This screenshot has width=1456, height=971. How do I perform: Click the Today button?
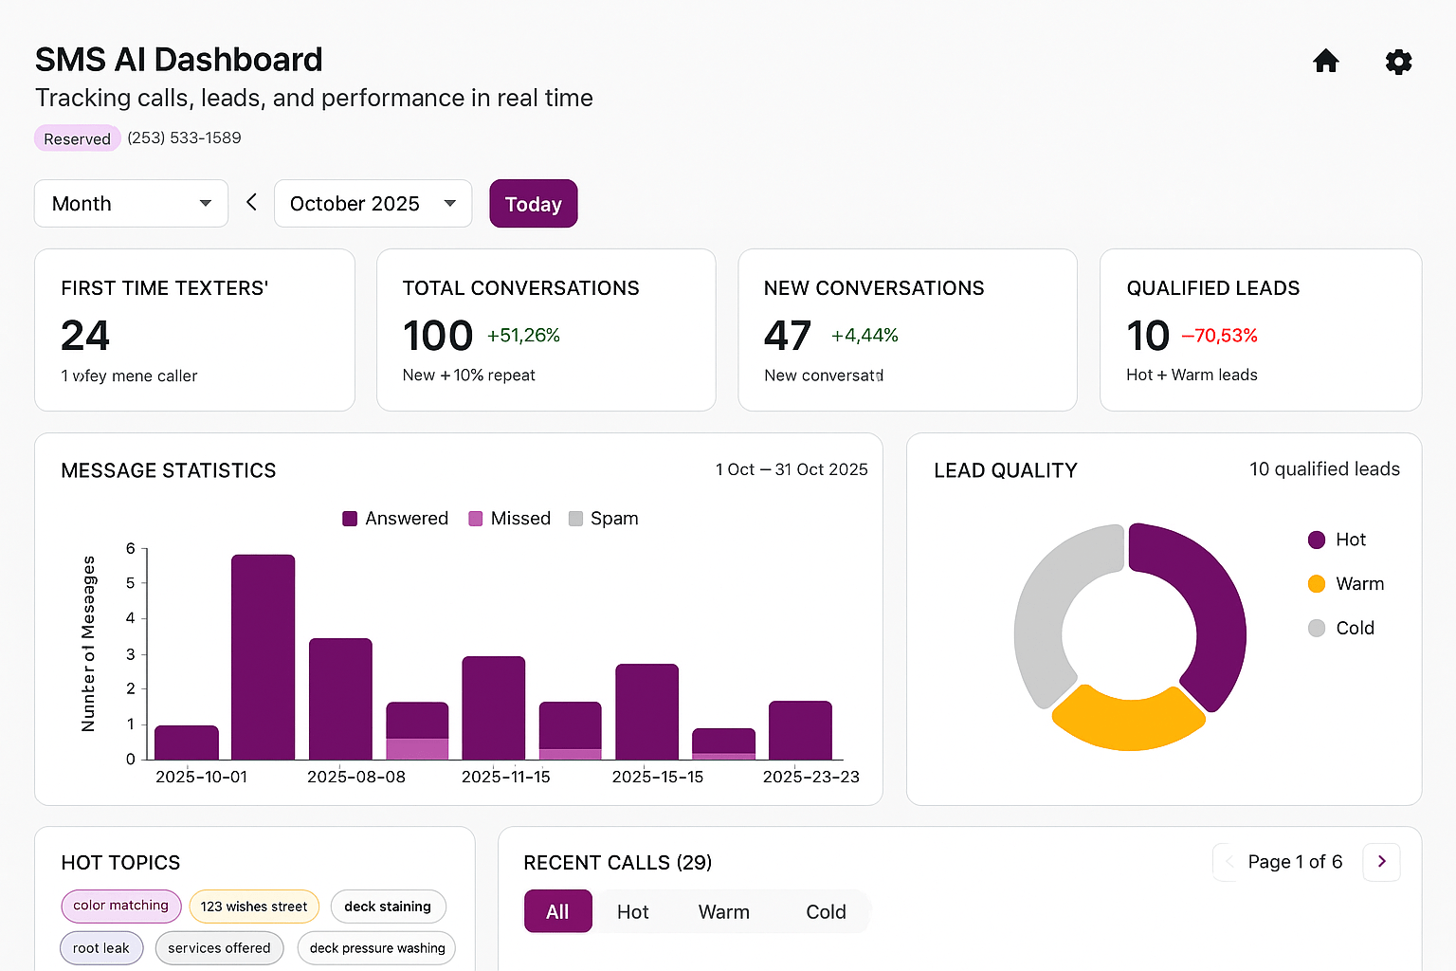point(533,204)
